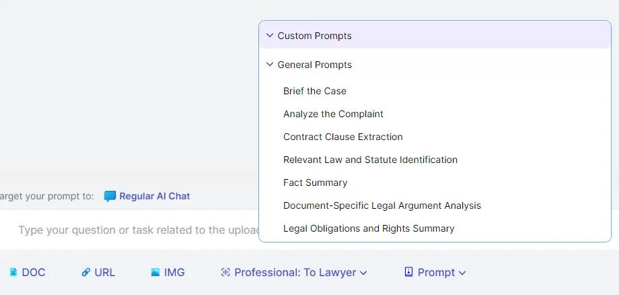Open the Professional: To Lawyer dropdown arrow
619x295 pixels.
click(363, 273)
